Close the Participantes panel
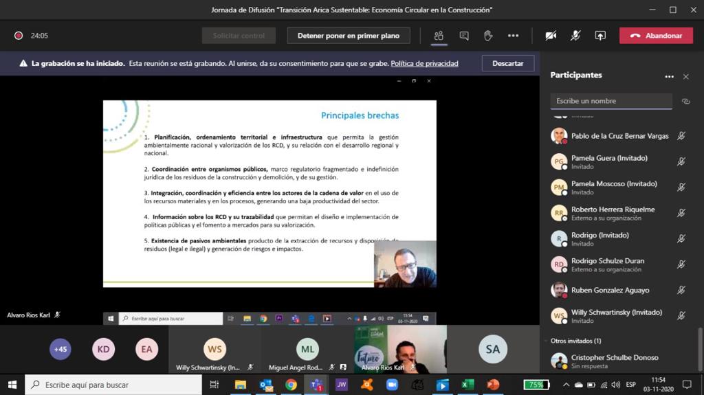 [685, 76]
